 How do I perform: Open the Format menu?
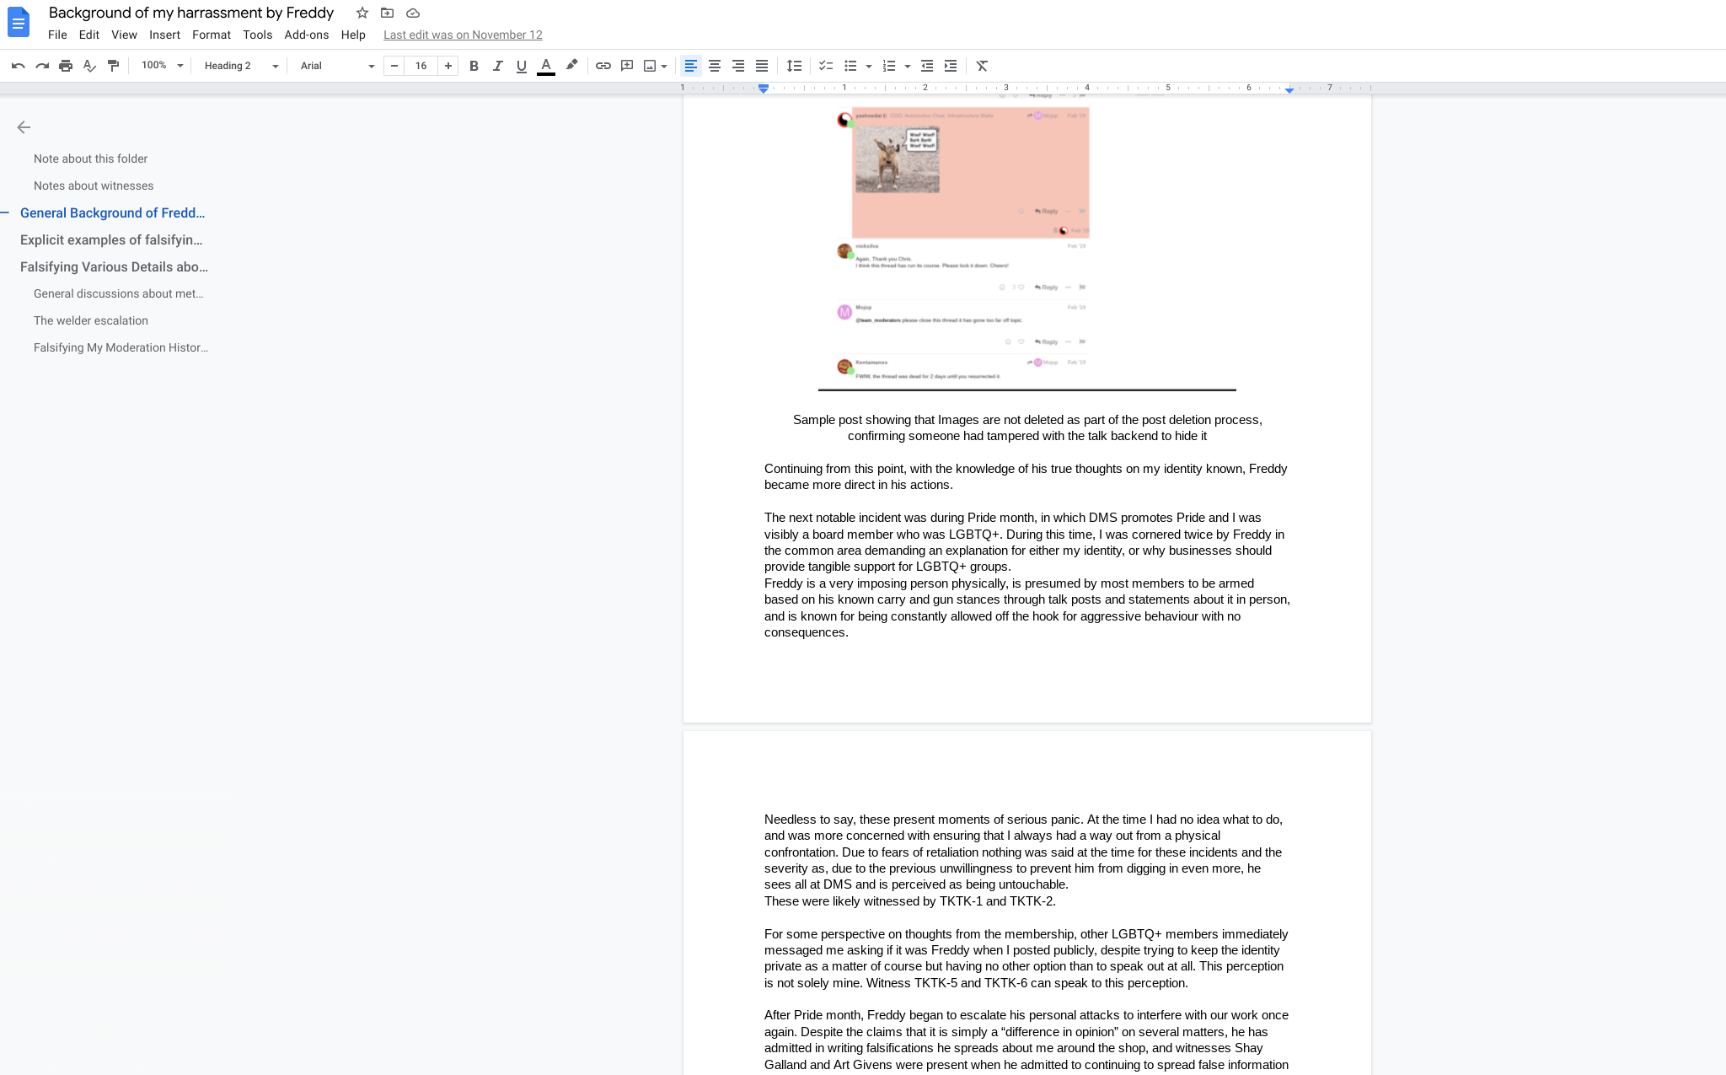(x=211, y=35)
